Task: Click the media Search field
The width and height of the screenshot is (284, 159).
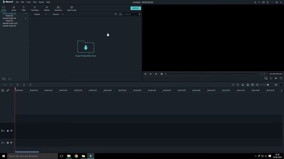Action: pos(131,14)
